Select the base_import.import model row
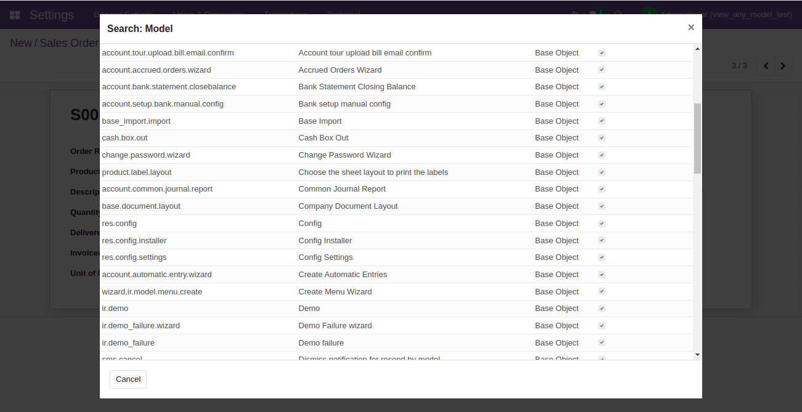Viewport: 802px width, 412px height. click(136, 121)
